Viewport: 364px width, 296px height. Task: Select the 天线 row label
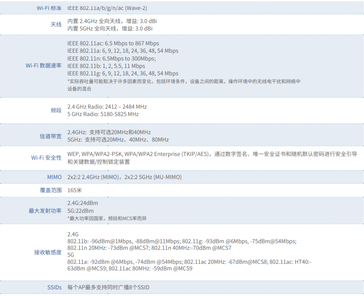[56, 25]
